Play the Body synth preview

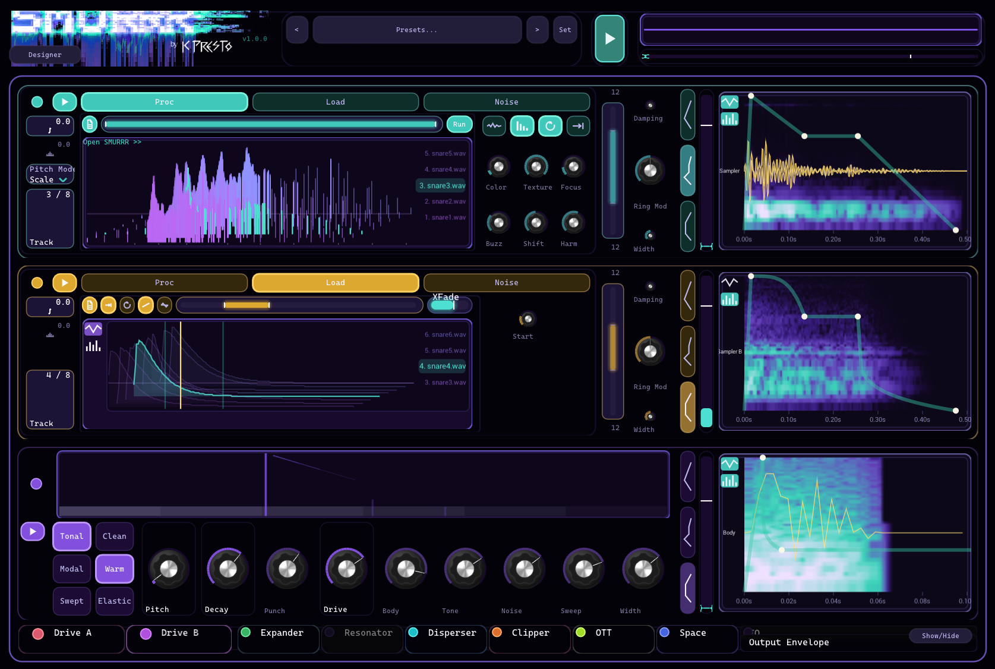tap(33, 531)
